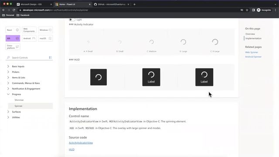Select the Web Components platform button
The width and height of the screenshot is (279, 157).
[x=29, y=30]
